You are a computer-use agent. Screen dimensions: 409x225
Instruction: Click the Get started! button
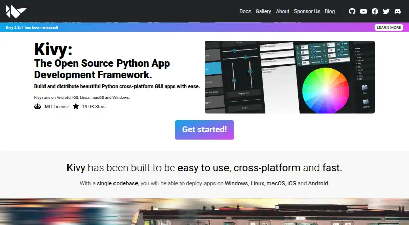204,130
